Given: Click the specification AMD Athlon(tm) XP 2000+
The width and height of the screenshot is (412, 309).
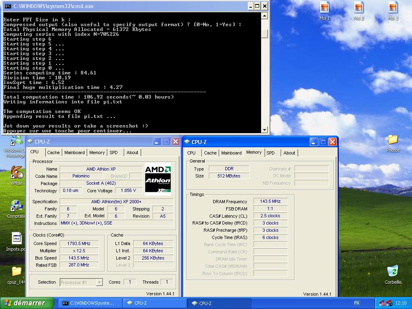Looking at the screenshot, I should pyautogui.click(x=116, y=202).
